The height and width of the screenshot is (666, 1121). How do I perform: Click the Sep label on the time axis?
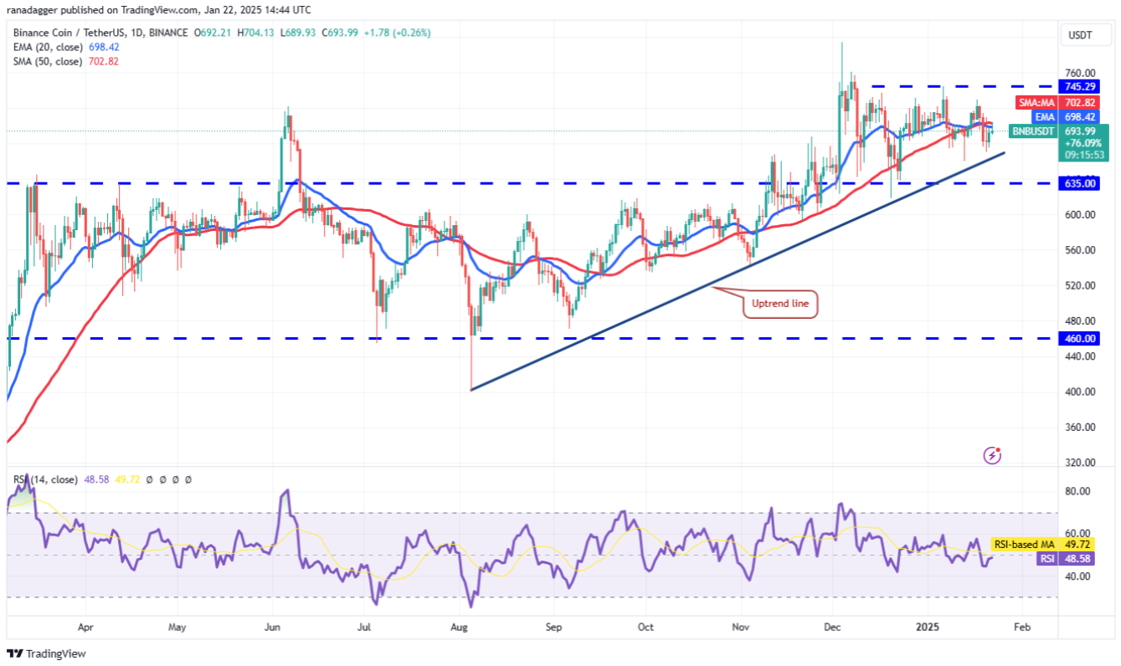tap(552, 626)
